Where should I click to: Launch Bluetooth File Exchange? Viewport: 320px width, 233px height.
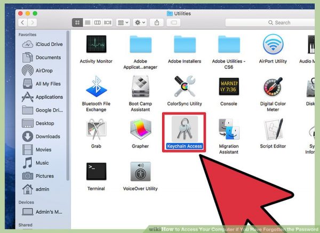[97, 86]
